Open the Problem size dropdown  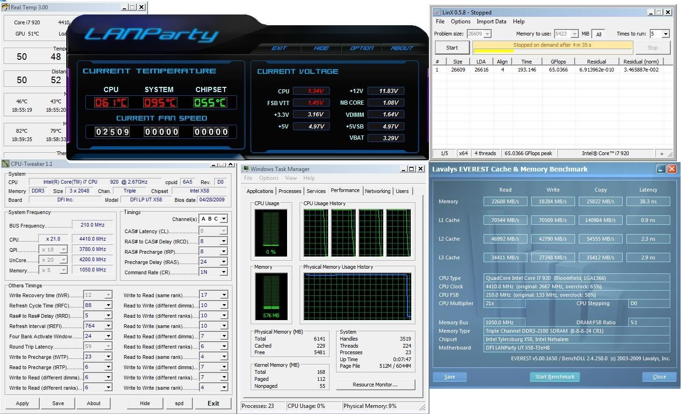(487, 34)
